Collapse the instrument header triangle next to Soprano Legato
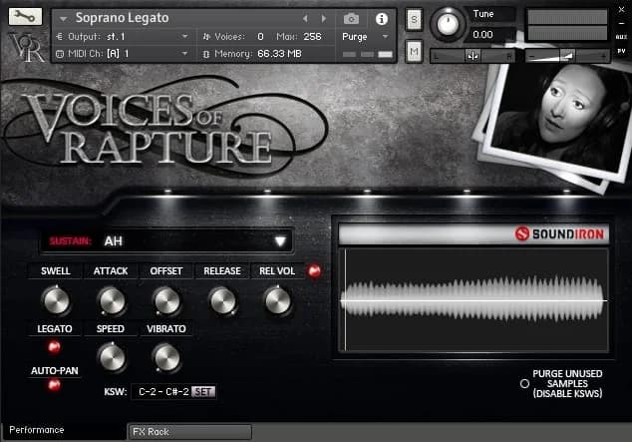 click(x=63, y=19)
